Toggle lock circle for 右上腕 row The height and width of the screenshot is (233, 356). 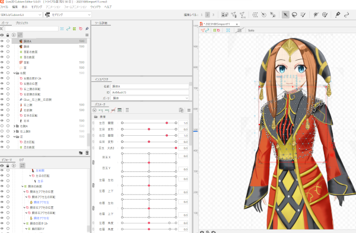click(8, 104)
